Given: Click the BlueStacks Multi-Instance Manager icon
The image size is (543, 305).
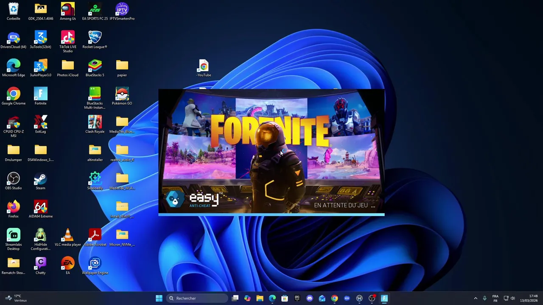Looking at the screenshot, I should [x=95, y=98].
